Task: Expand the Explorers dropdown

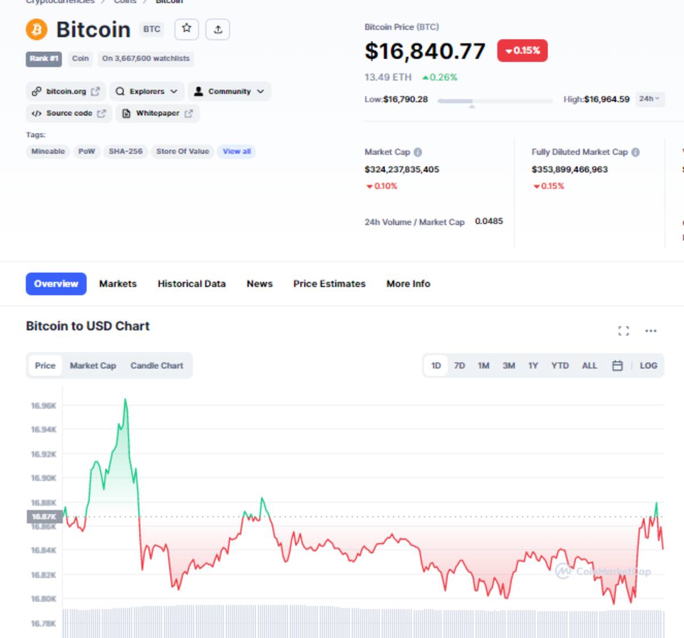Action: (147, 91)
